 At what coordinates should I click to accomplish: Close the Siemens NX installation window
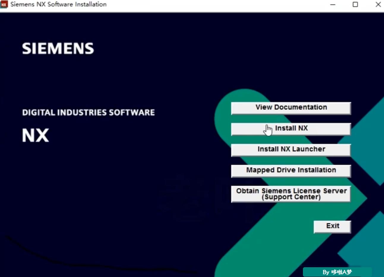click(378, 4)
